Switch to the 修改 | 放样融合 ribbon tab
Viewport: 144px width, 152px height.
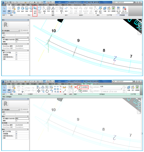[x=87, y=84]
